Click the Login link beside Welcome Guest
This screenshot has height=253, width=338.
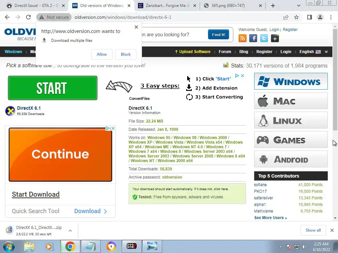274,30
